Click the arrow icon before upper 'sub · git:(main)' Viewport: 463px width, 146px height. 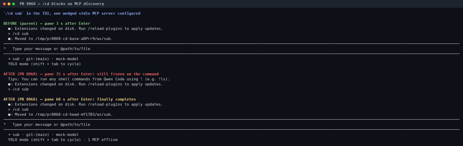pyautogui.click(x=9, y=59)
